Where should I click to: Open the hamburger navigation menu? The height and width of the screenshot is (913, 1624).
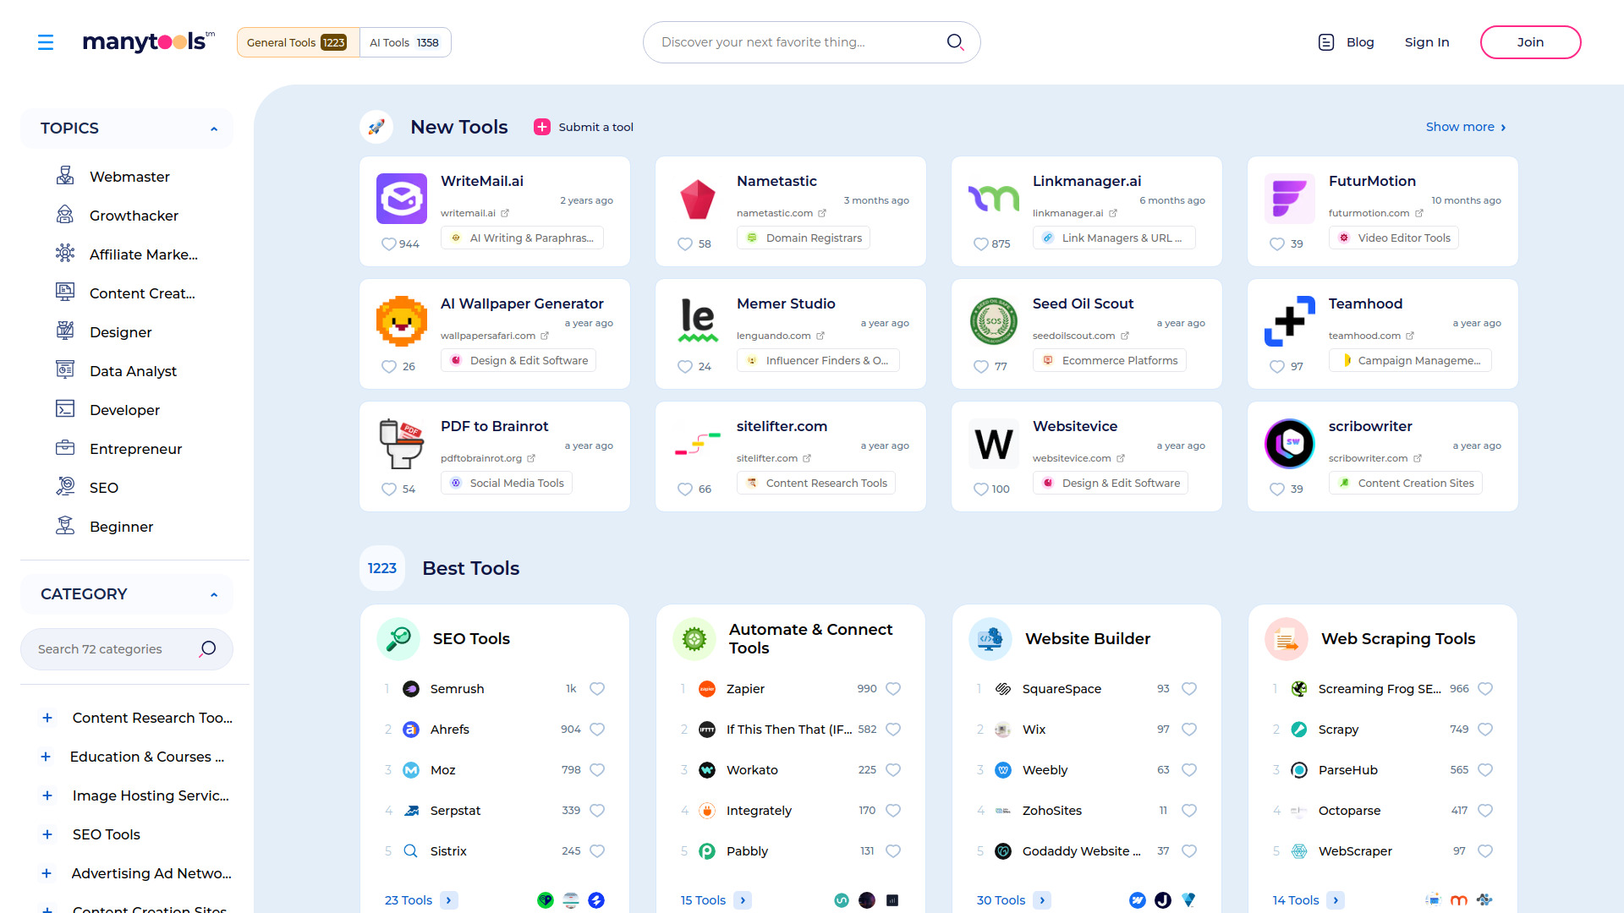(x=46, y=41)
